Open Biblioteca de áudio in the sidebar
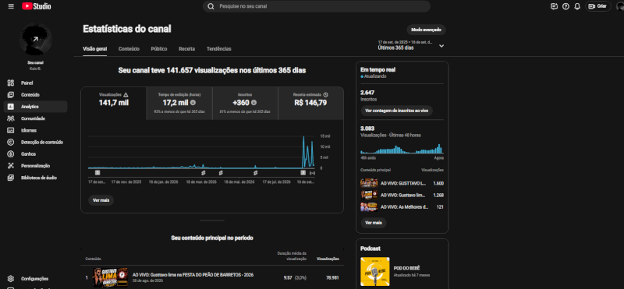The height and width of the screenshot is (289, 624). point(35,178)
